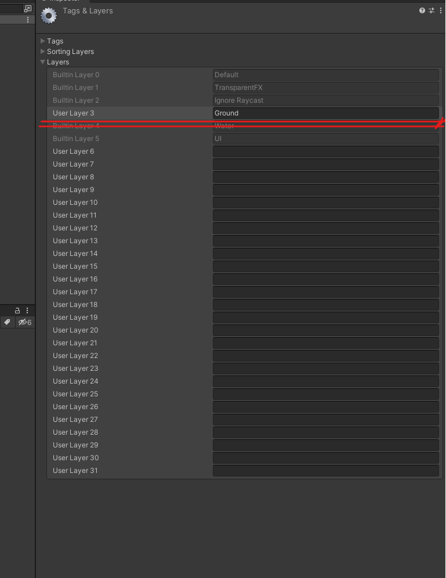
Task: Open the preset selector sliders icon
Action: pos(432,10)
